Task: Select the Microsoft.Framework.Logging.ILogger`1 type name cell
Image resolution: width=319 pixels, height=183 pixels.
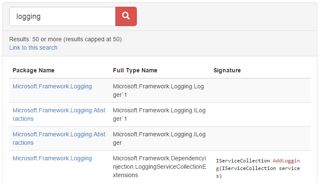Action: 159,114
